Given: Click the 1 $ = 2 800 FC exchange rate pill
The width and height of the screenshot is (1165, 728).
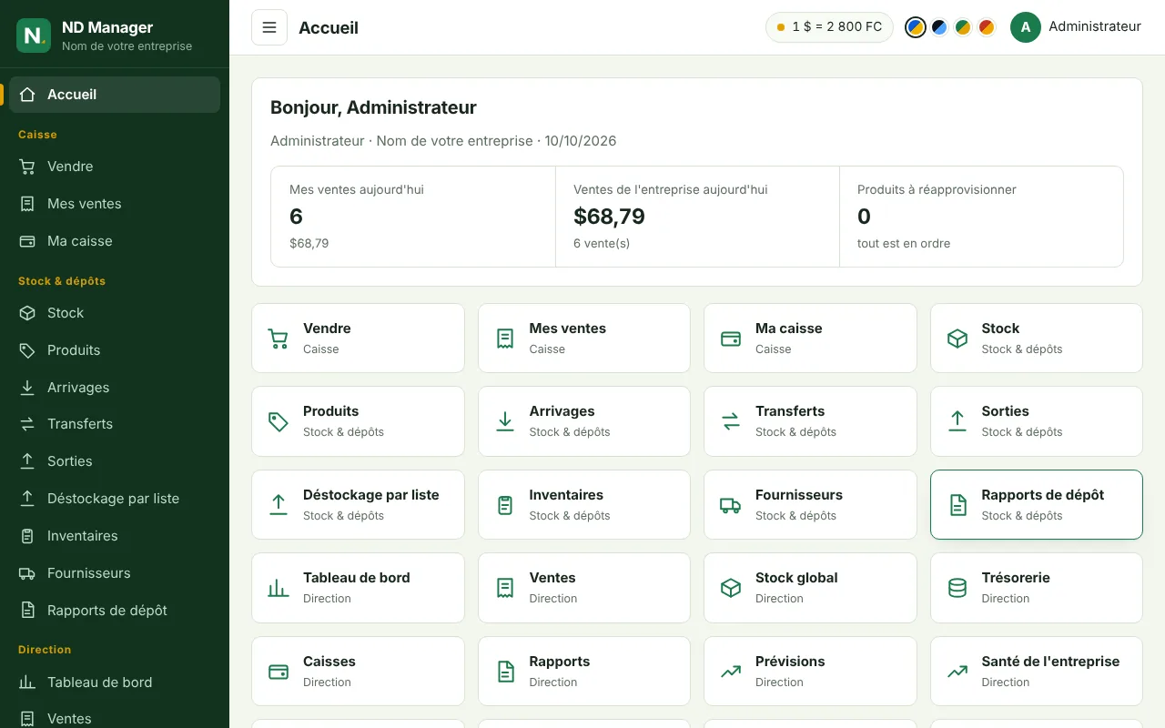Looking at the screenshot, I should [829, 27].
